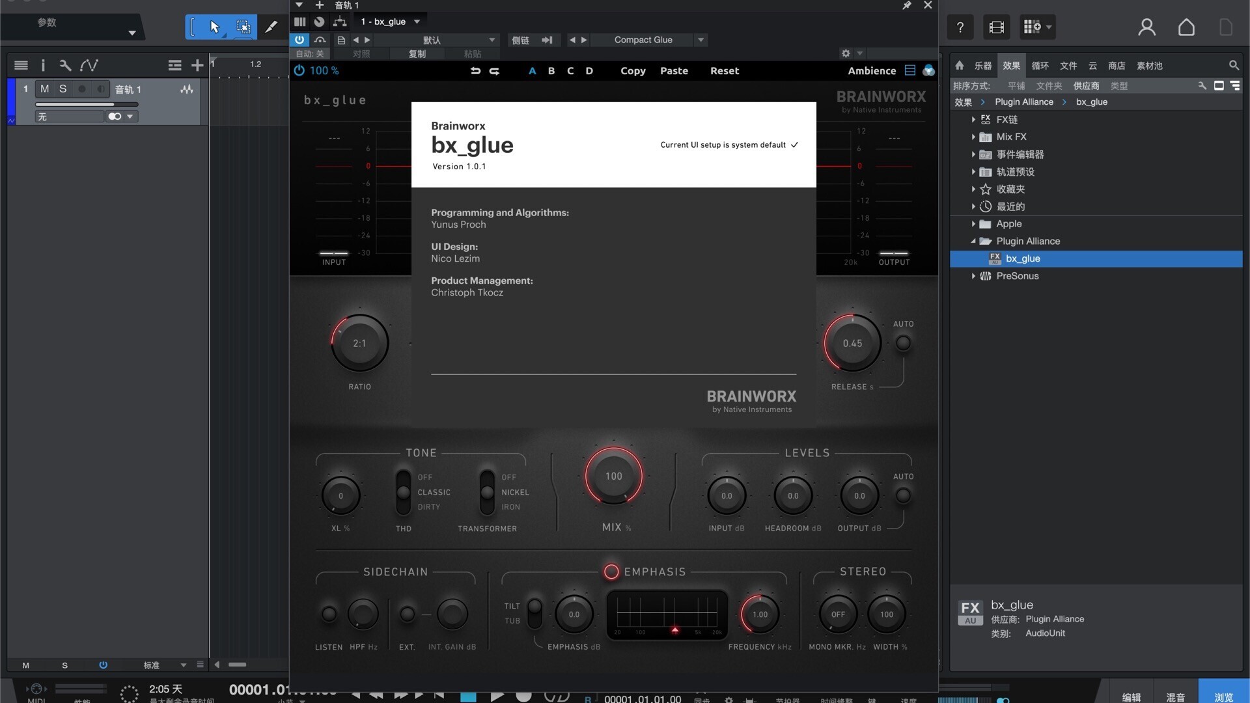This screenshot has height=703, width=1250.
Task: Click the routing tree icon
Action: (340, 21)
